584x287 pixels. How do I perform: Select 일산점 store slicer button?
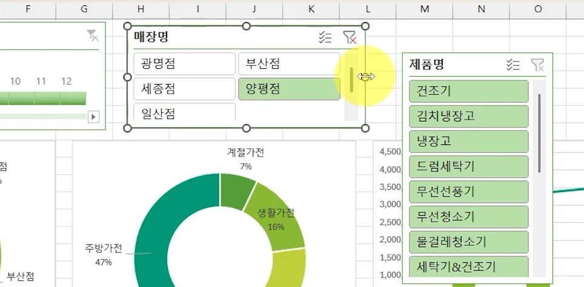point(184,112)
